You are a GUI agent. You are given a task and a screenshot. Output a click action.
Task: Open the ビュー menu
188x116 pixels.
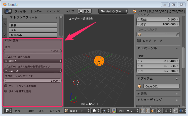tap(19, 111)
